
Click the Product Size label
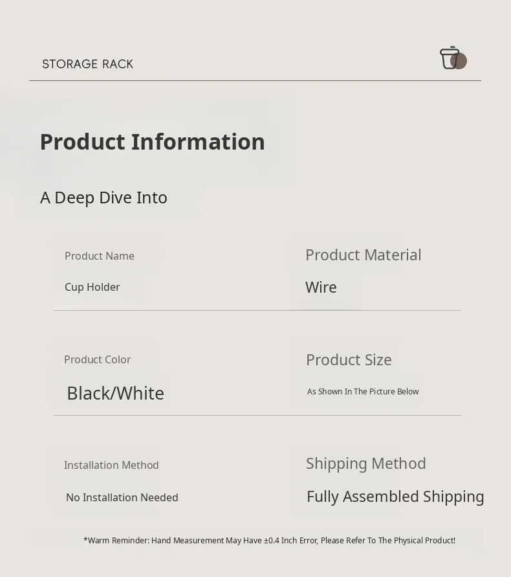tap(349, 360)
